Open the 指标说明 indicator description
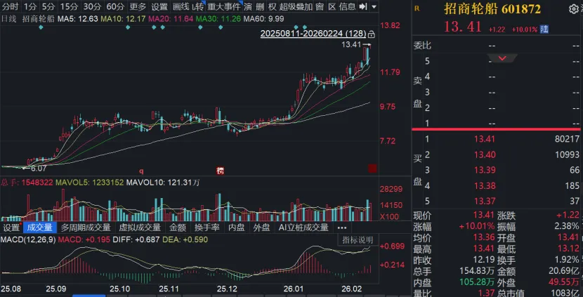 tap(358, 239)
